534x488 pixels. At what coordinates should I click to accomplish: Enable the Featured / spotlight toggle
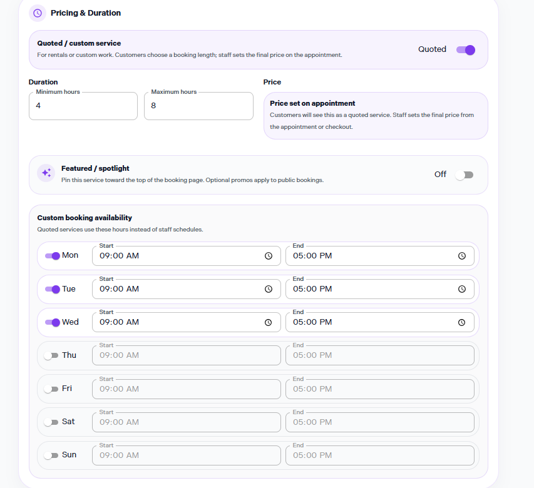[x=465, y=175]
